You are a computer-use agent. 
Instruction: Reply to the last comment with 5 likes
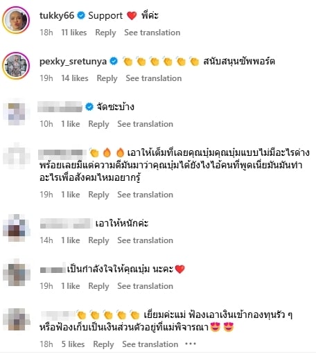(103, 344)
